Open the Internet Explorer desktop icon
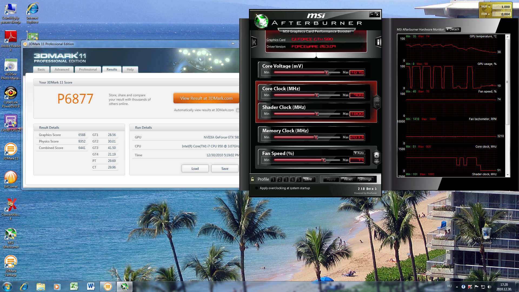The image size is (519, 292). point(32,13)
